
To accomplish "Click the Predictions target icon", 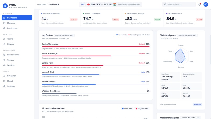I will (4, 28).
